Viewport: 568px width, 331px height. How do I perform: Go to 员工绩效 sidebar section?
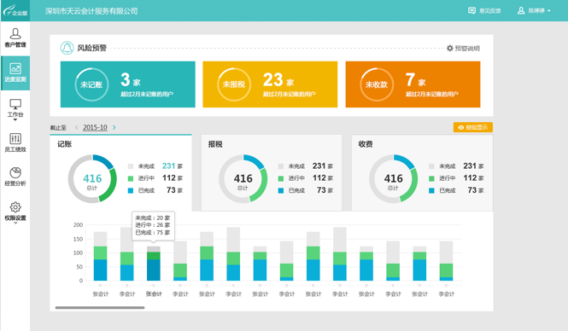(15, 142)
